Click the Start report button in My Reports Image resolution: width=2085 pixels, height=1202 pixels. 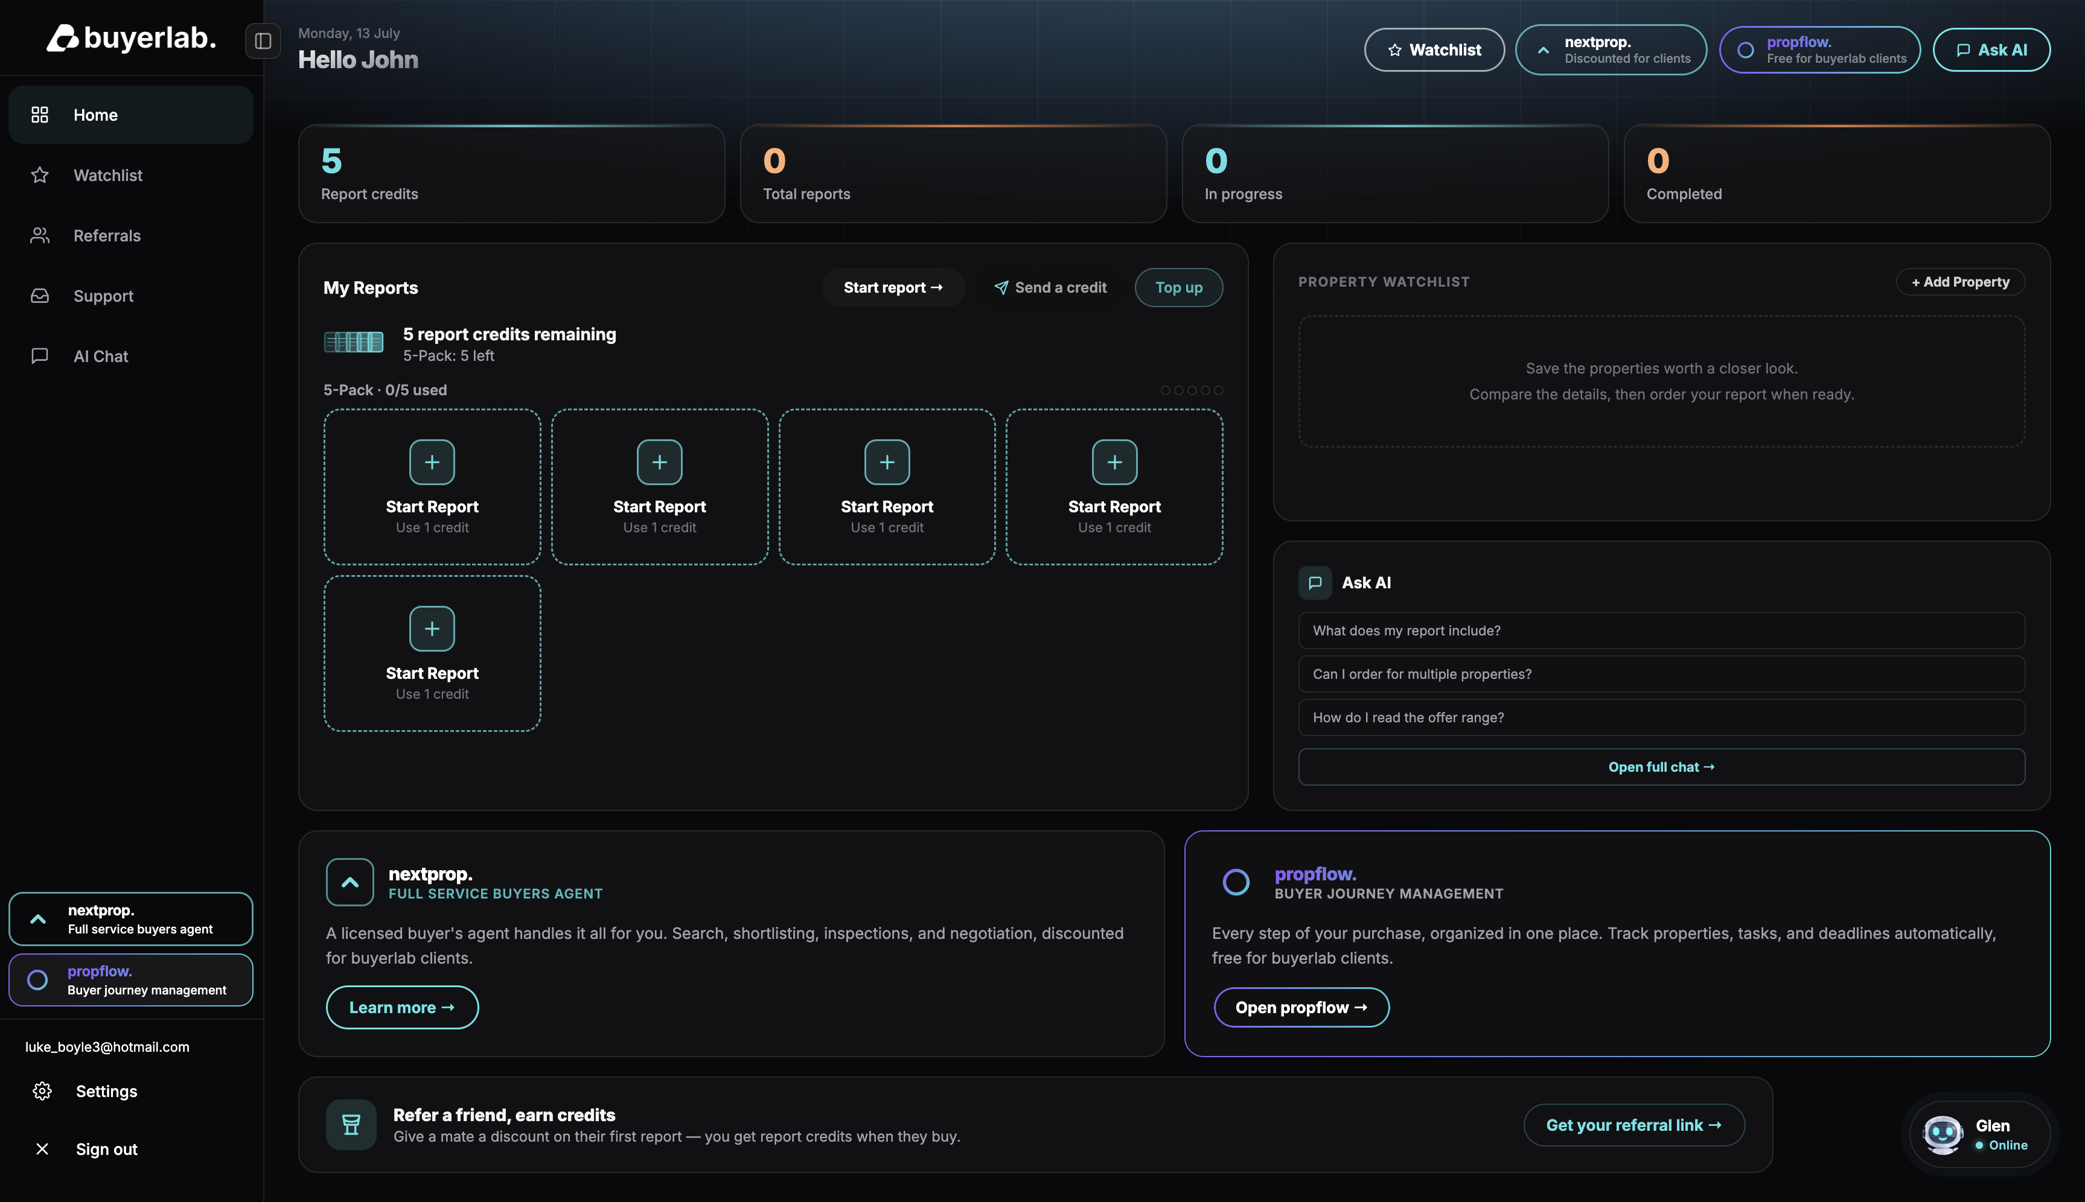(x=893, y=287)
